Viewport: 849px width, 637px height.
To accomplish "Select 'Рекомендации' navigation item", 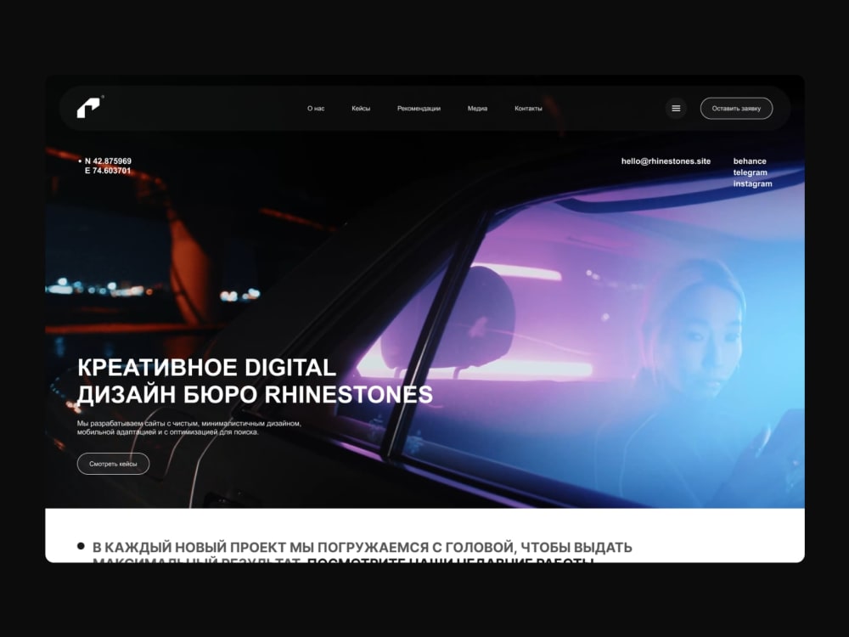I will click(x=419, y=109).
